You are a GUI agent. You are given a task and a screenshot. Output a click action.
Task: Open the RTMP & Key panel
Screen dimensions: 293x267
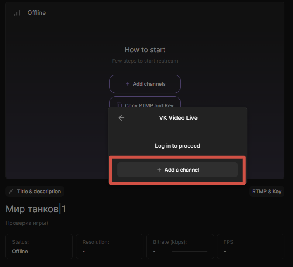pos(267,191)
